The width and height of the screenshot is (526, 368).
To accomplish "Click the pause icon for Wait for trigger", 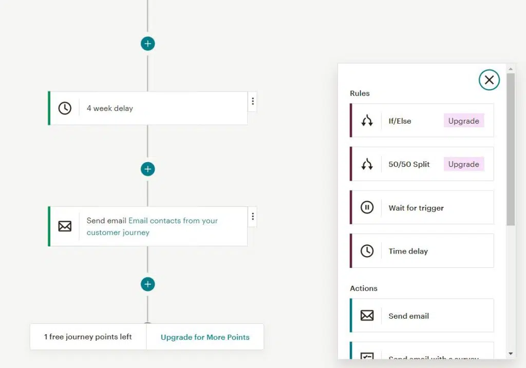I will (x=367, y=207).
